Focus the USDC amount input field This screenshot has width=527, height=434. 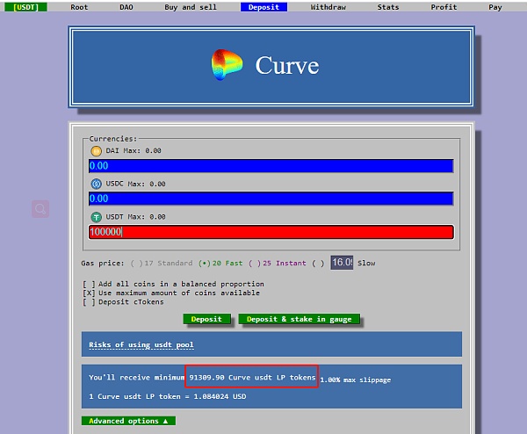tap(271, 199)
